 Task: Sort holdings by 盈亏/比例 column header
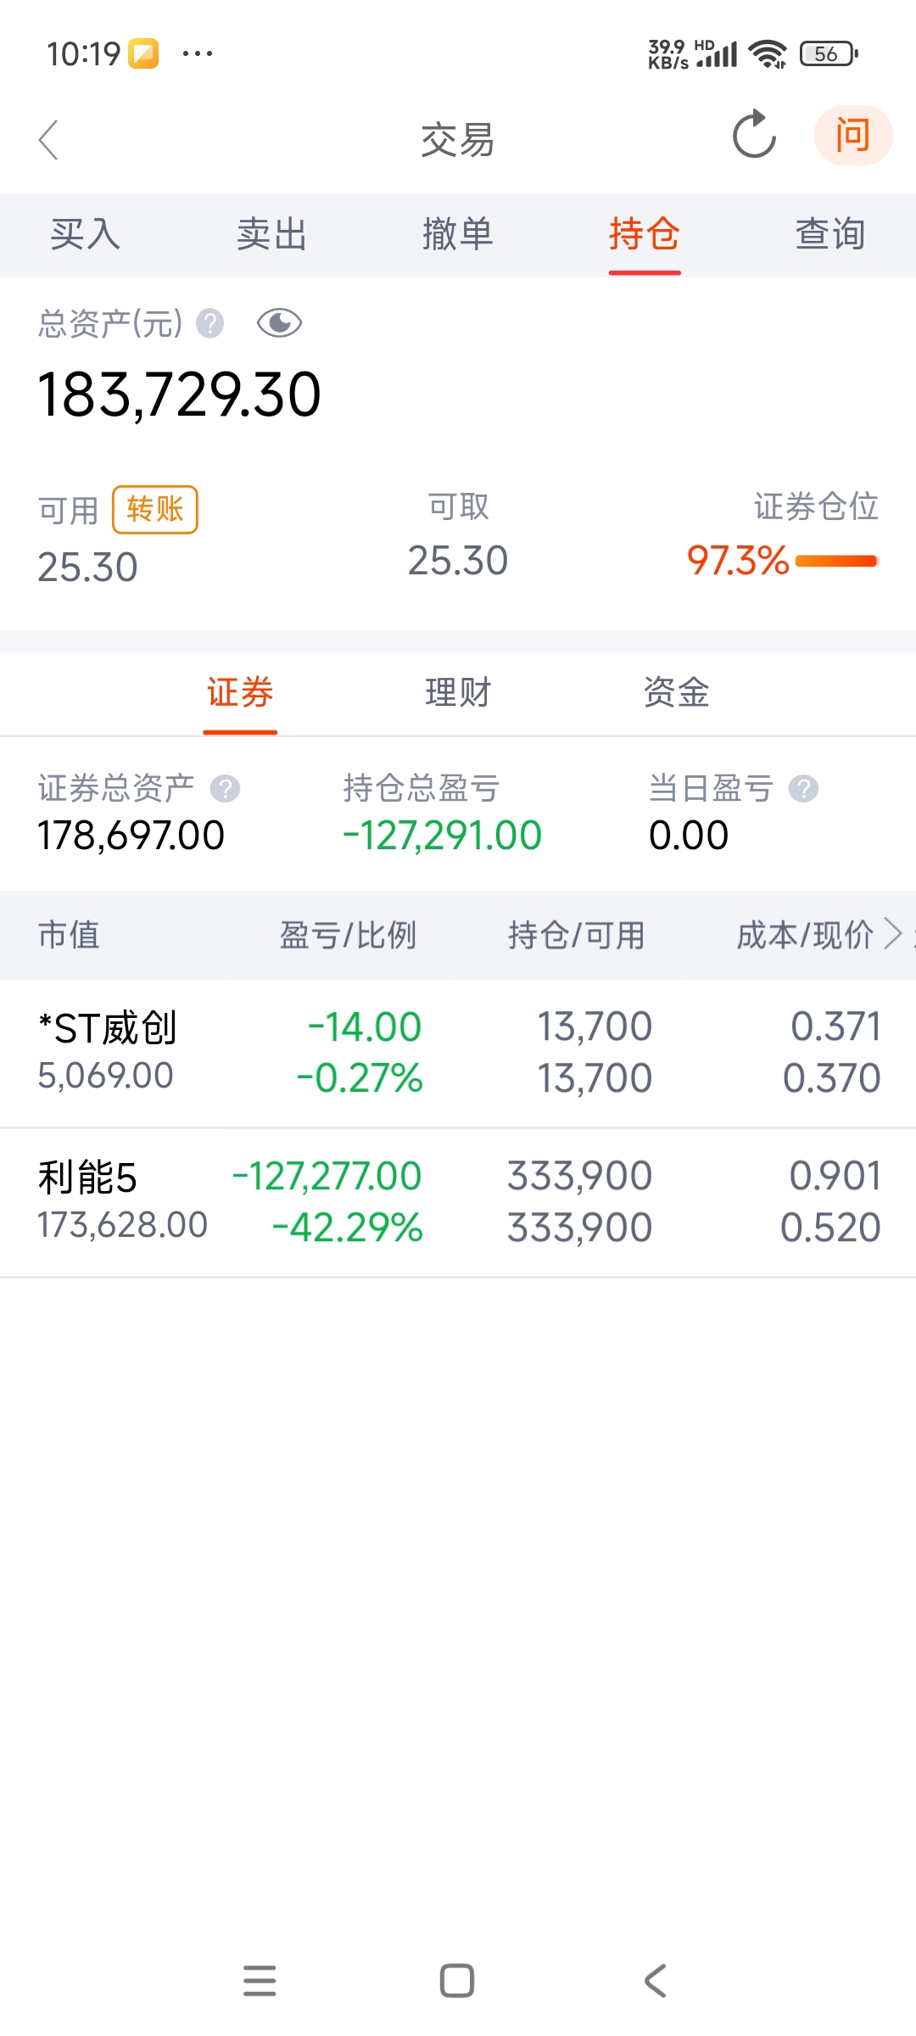pos(348,935)
